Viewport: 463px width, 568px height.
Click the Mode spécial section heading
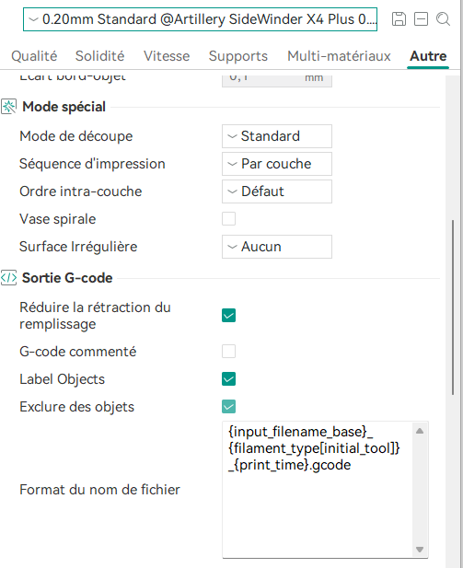pyautogui.click(x=64, y=107)
